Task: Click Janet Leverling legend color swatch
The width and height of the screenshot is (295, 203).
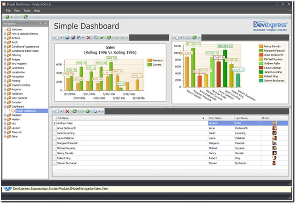Action: point(261,72)
